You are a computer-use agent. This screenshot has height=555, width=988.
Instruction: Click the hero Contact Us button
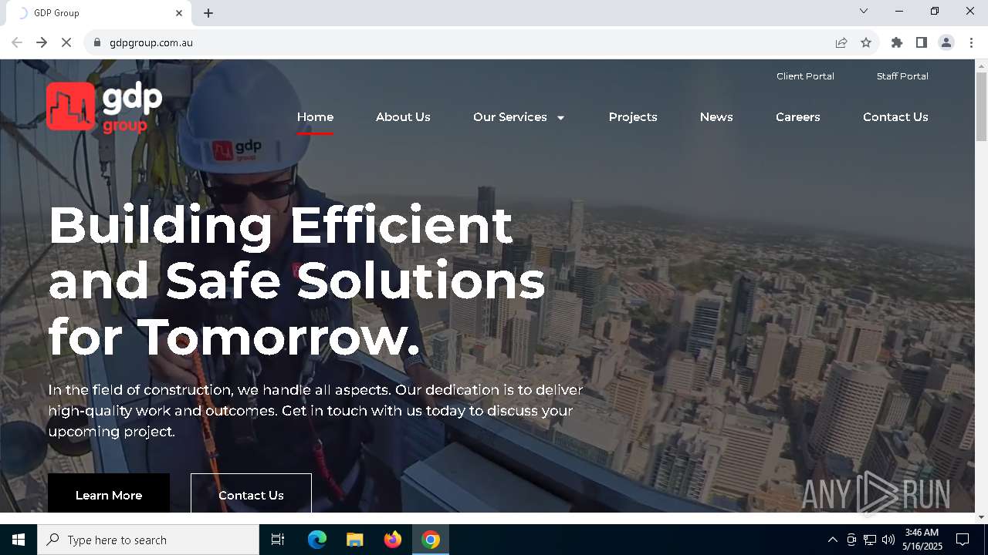tap(251, 494)
